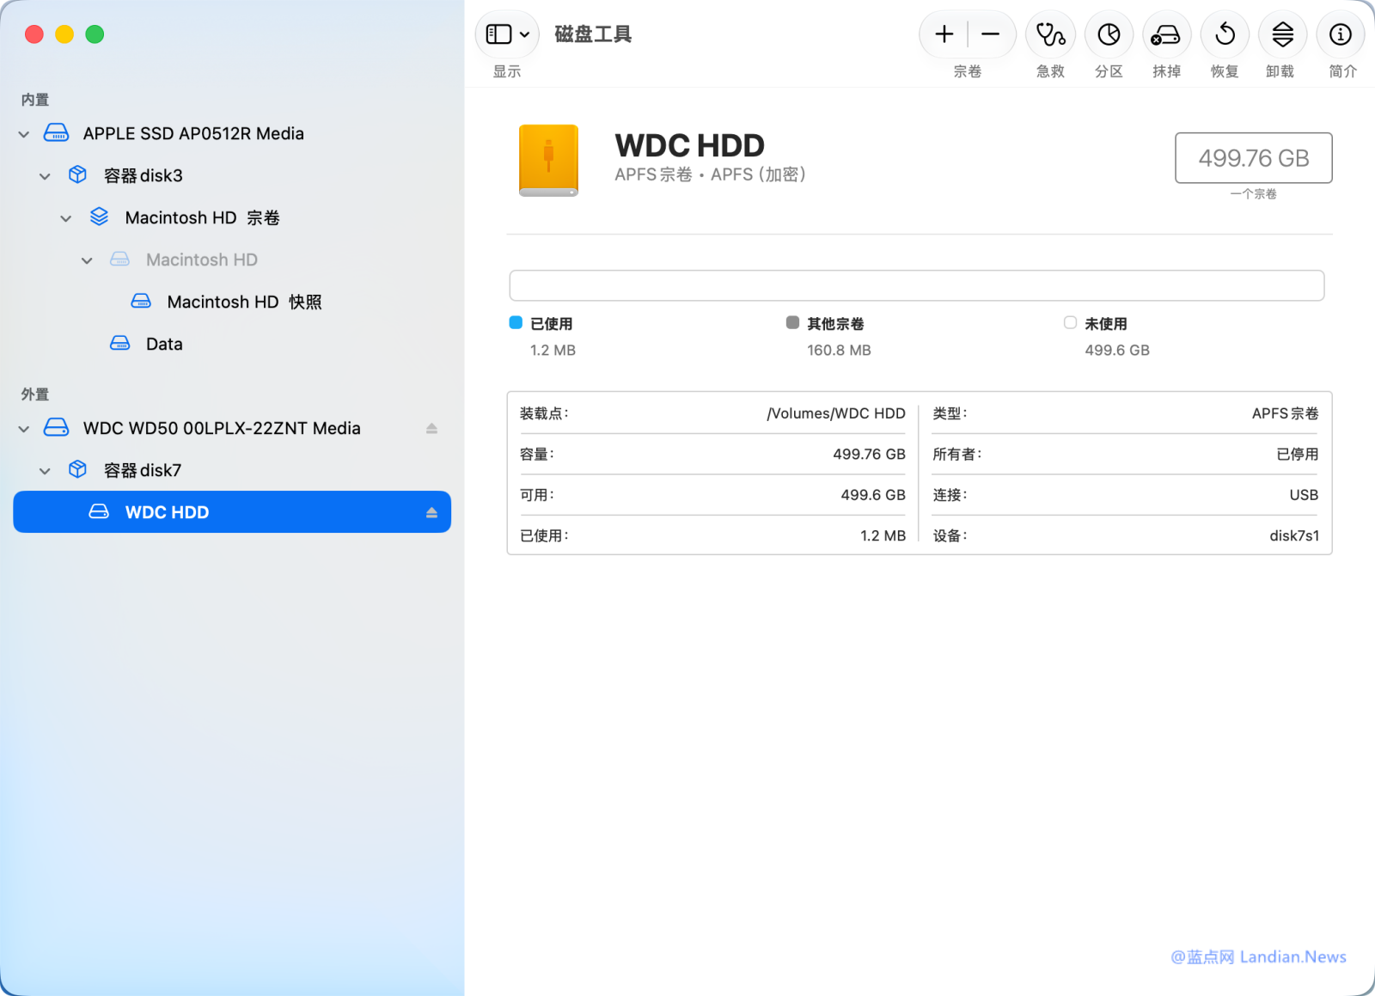Click the grey 其他宗卷 legend swatch
Image resolution: width=1375 pixels, height=996 pixels.
click(792, 322)
